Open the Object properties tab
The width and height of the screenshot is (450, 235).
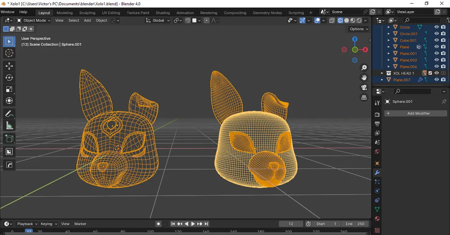(377, 163)
